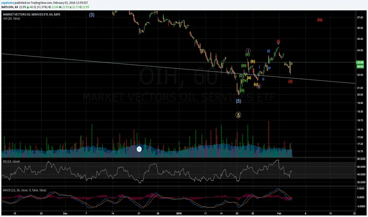Click the 19.90 price axis label
368x217 pixels.
tap(360, 103)
